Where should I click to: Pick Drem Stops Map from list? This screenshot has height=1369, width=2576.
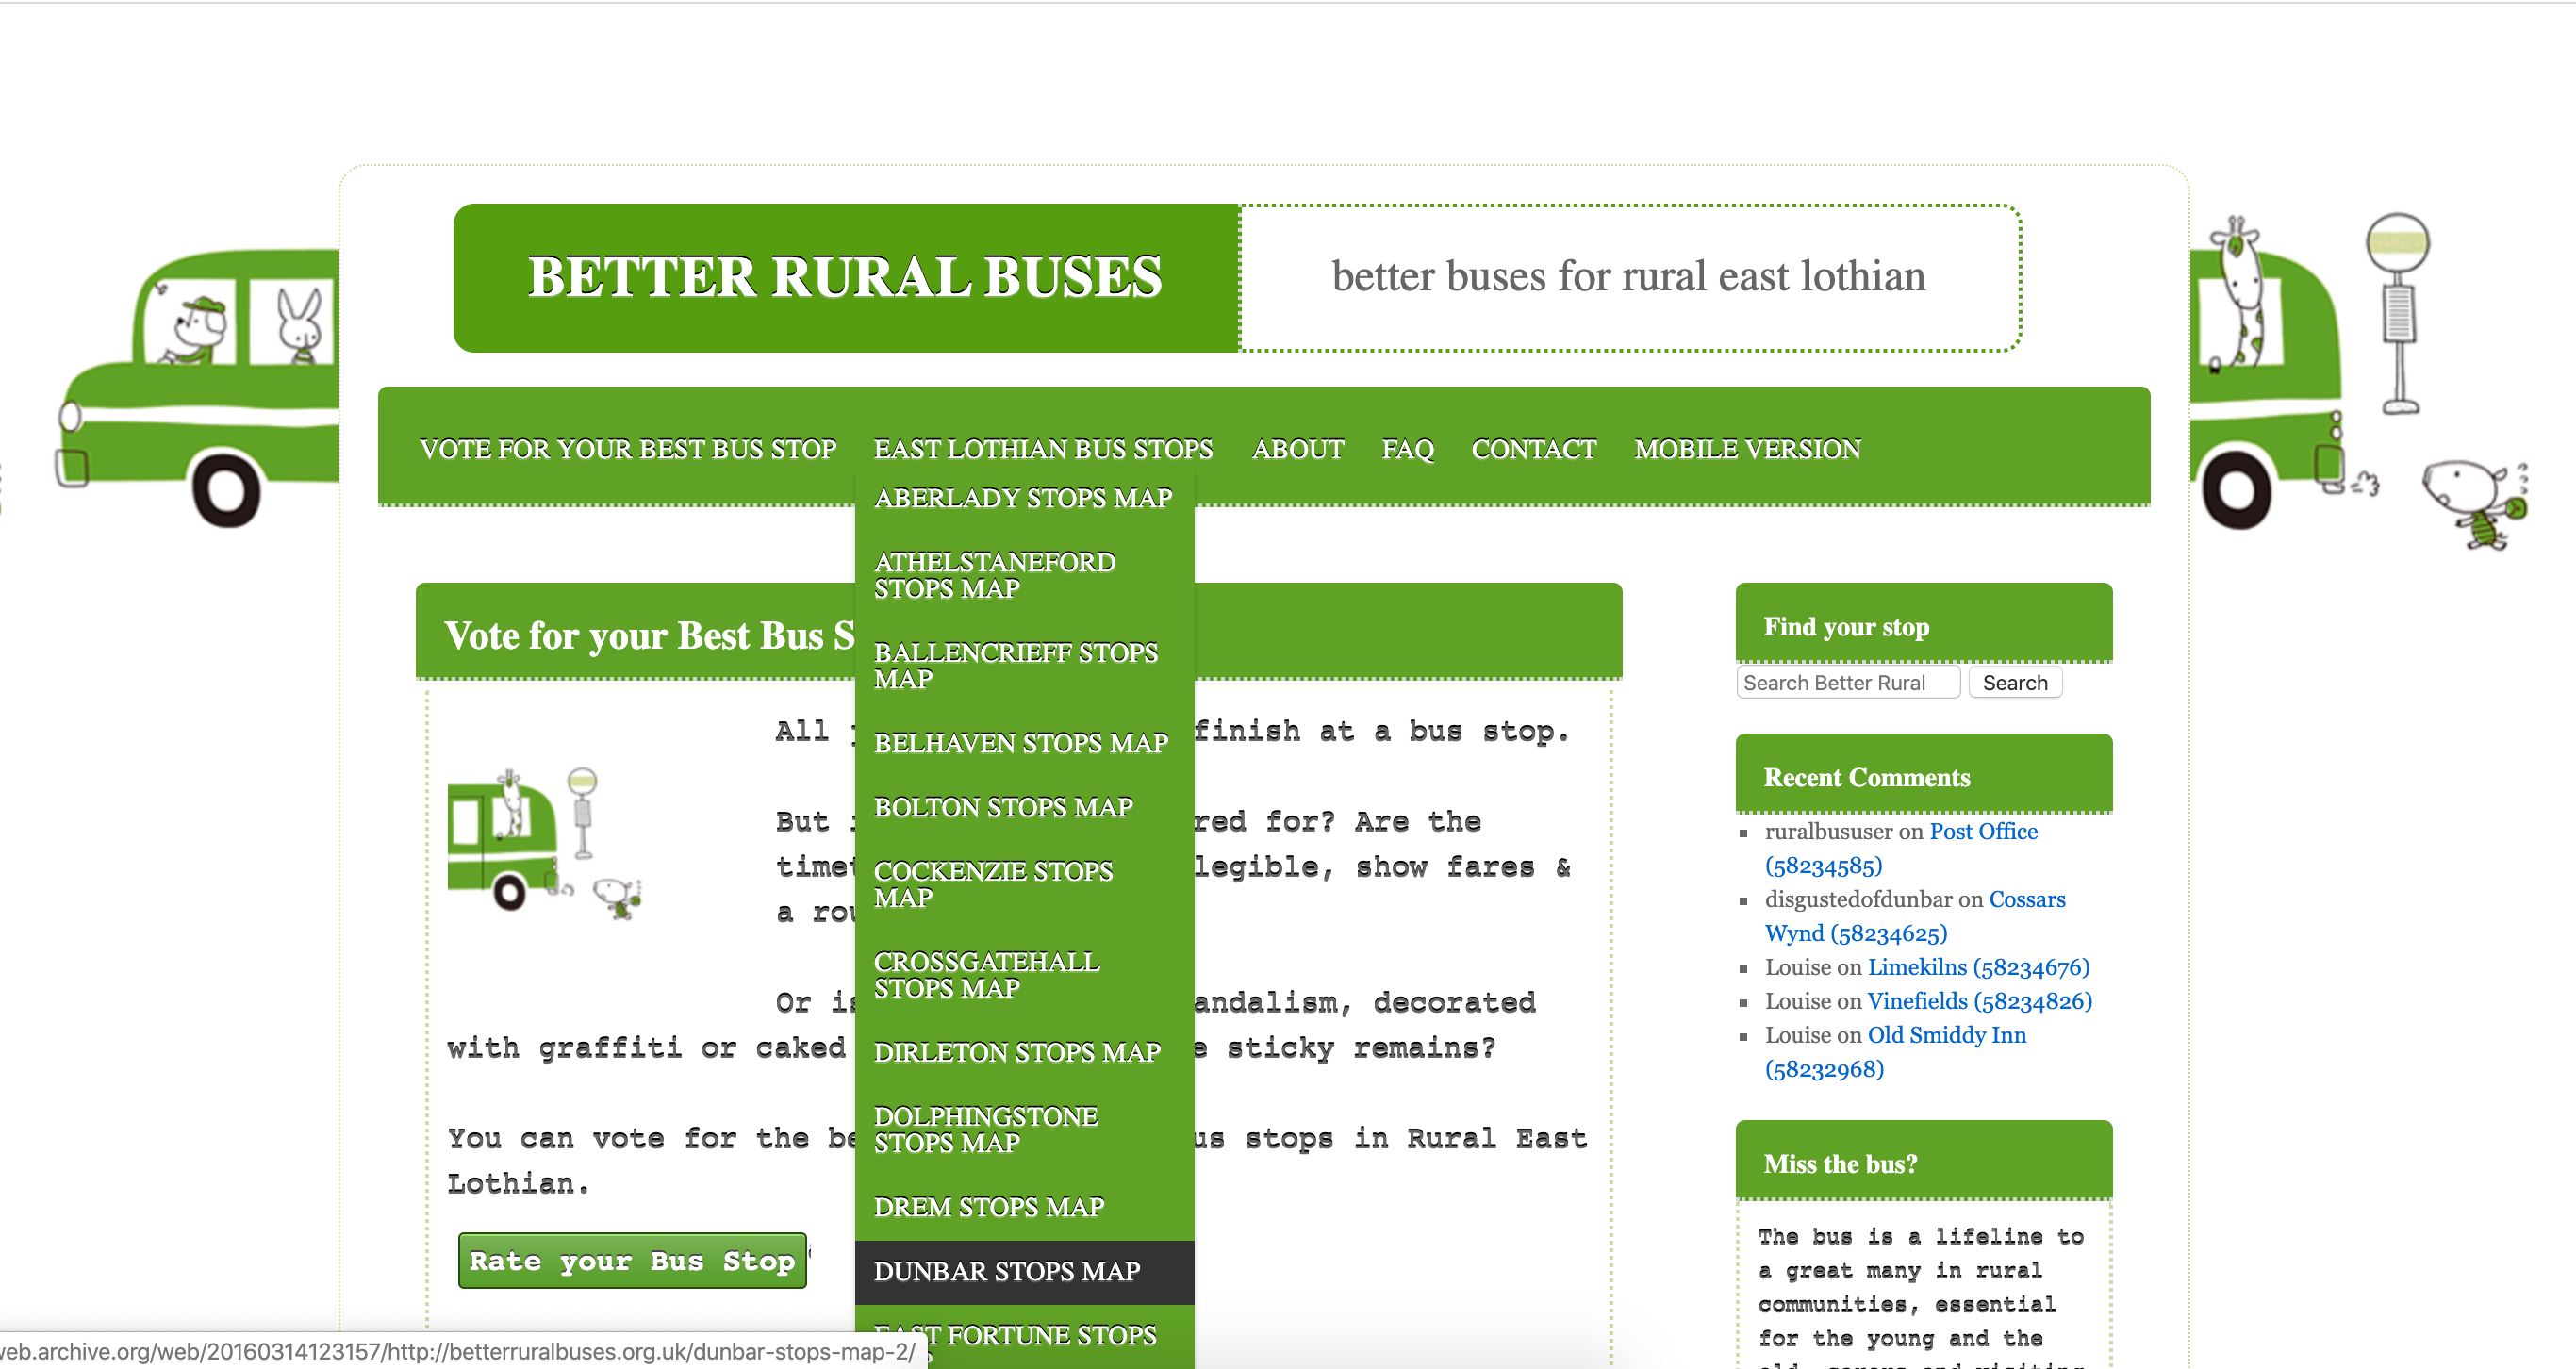point(988,1207)
